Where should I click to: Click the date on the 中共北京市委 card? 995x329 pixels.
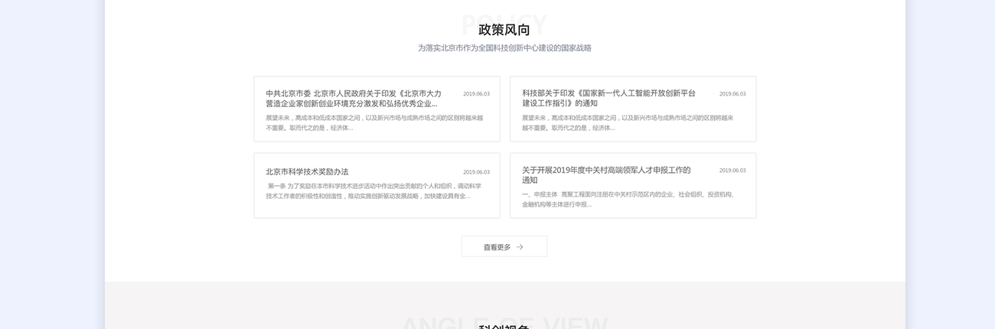(476, 94)
